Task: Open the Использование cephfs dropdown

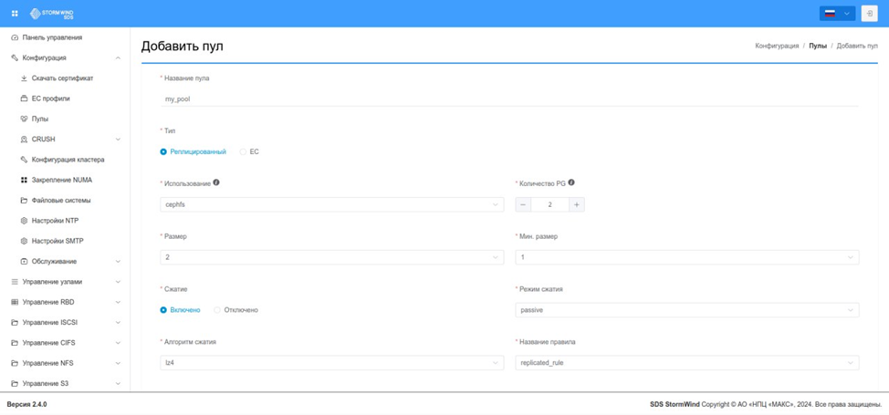Action: coord(332,204)
